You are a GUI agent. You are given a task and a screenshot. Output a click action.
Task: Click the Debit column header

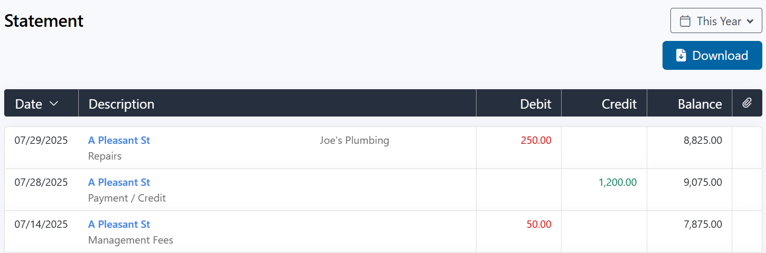535,104
